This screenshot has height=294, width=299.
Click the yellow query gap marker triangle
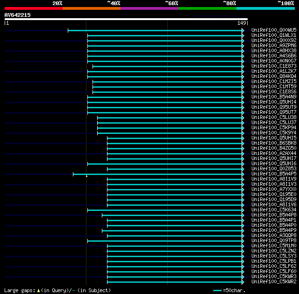86,176
